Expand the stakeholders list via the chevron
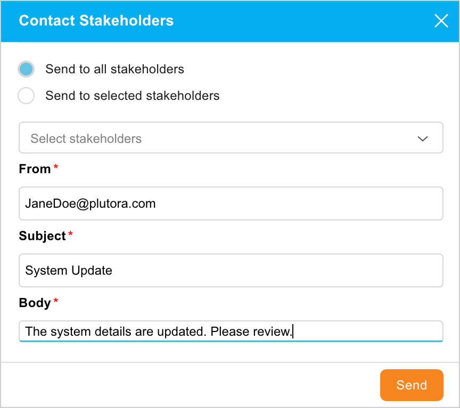 [x=422, y=138]
